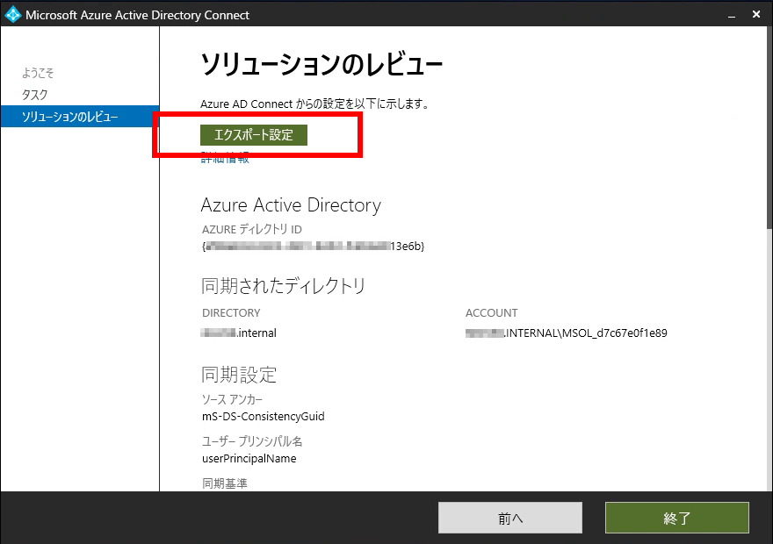Click the 同期基準 label
The width and height of the screenshot is (773, 544).
(225, 483)
